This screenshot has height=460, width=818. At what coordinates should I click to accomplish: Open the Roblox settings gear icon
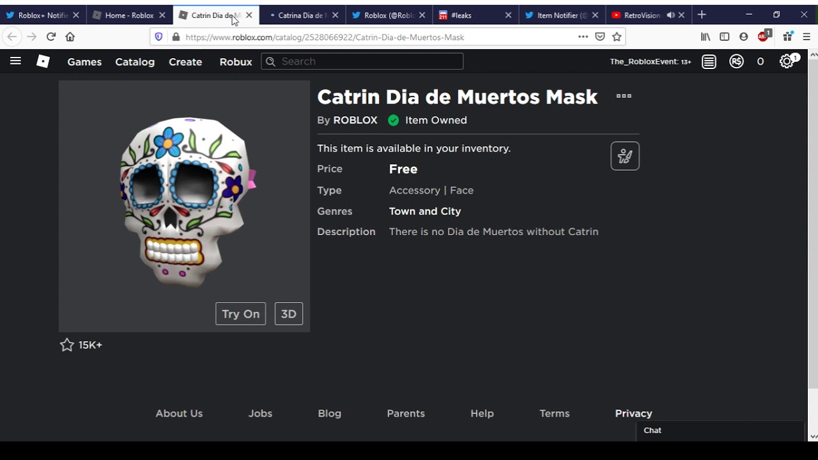(787, 61)
